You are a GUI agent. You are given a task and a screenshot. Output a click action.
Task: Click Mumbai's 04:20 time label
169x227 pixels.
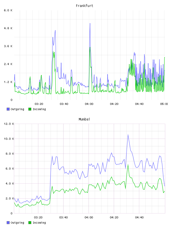pos(114,218)
